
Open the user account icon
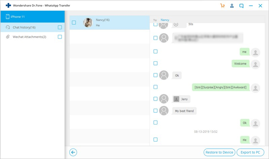point(232,6)
